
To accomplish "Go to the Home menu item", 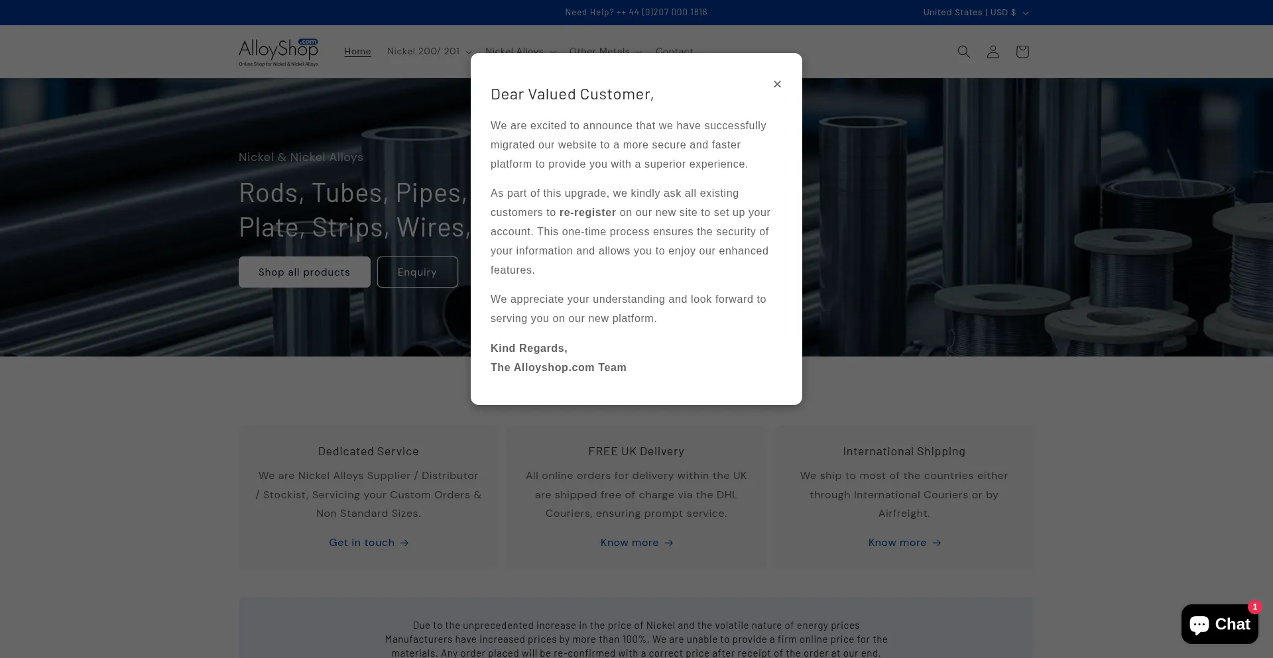I will pyautogui.click(x=357, y=51).
